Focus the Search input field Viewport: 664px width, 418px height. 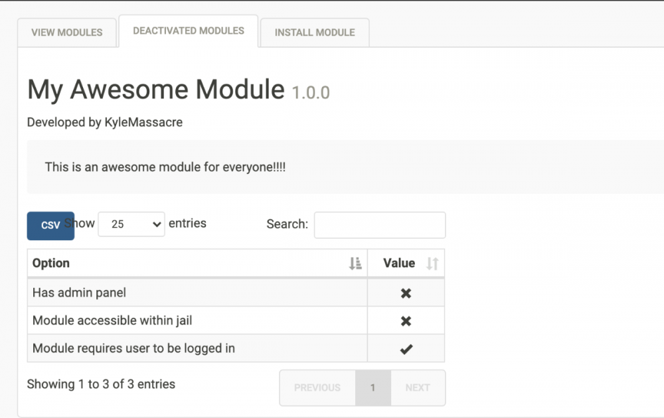[379, 225]
